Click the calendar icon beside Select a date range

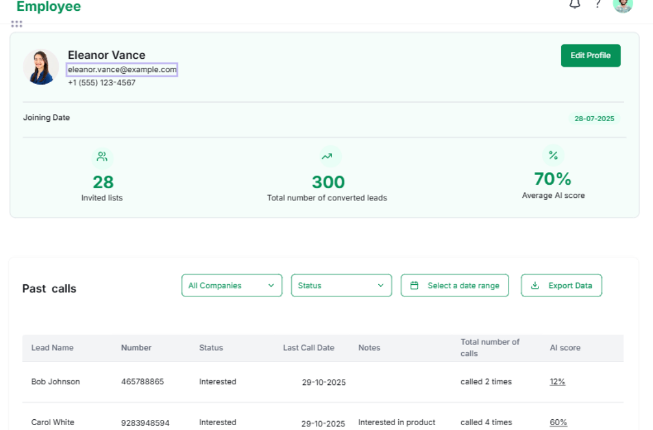point(413,285)
